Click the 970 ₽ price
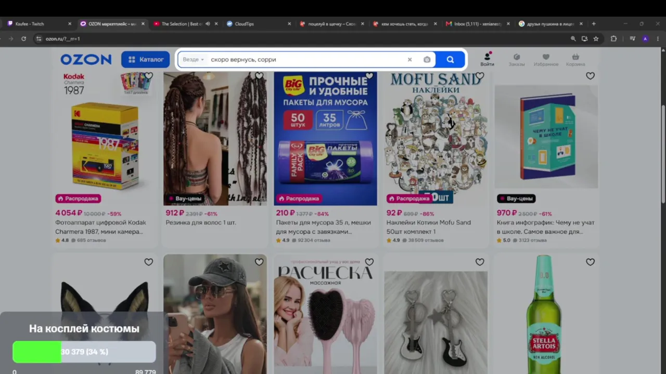The height and width of the screenshot is (374, 666). point(506,213)
